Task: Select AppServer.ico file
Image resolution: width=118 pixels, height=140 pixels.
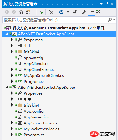Action: tap(36, 117)
